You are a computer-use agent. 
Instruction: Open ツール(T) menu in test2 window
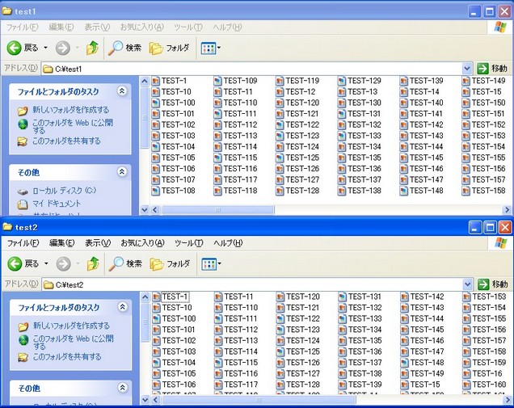click(188, 242)
